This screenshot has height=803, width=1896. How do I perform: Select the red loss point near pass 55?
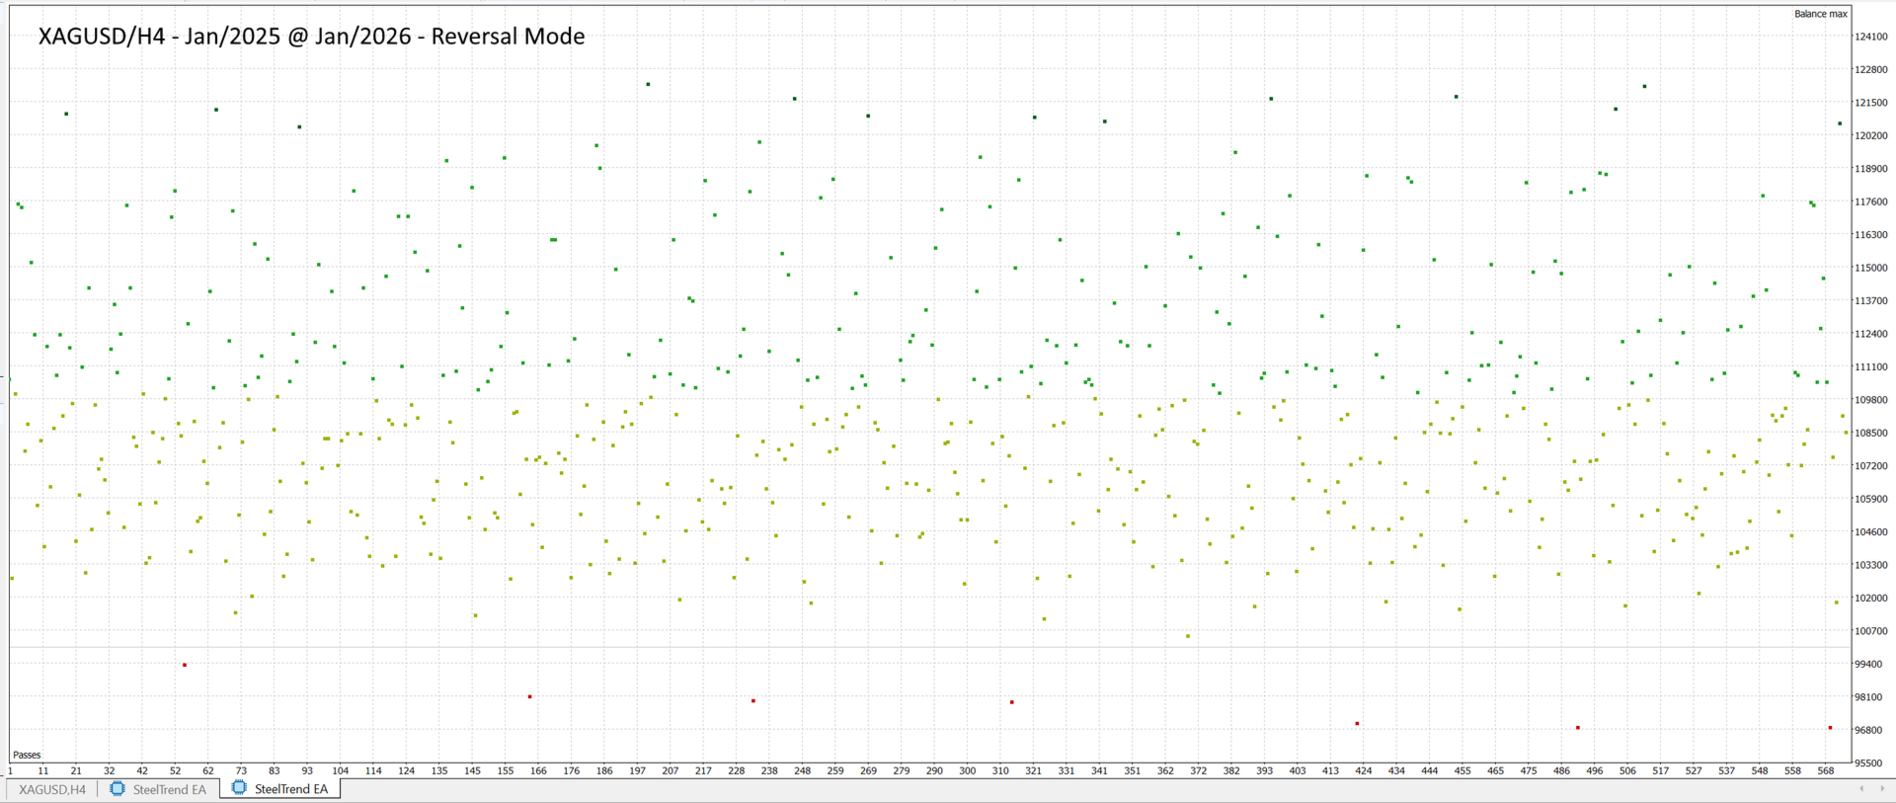click(x=185, y=665)
